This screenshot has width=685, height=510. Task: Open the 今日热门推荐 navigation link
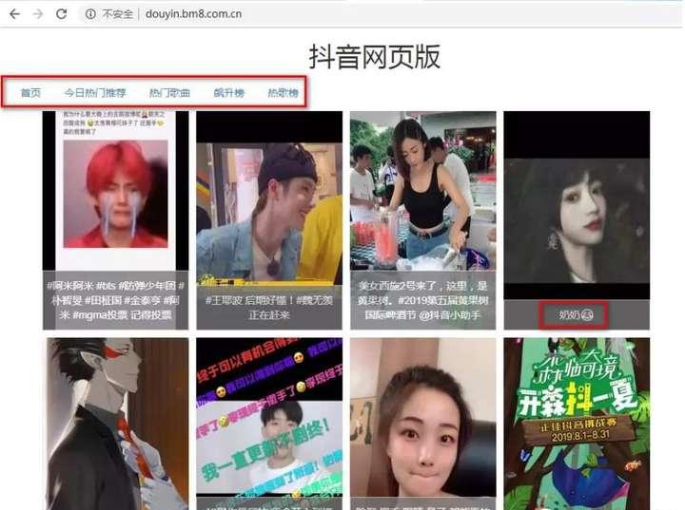95,92
